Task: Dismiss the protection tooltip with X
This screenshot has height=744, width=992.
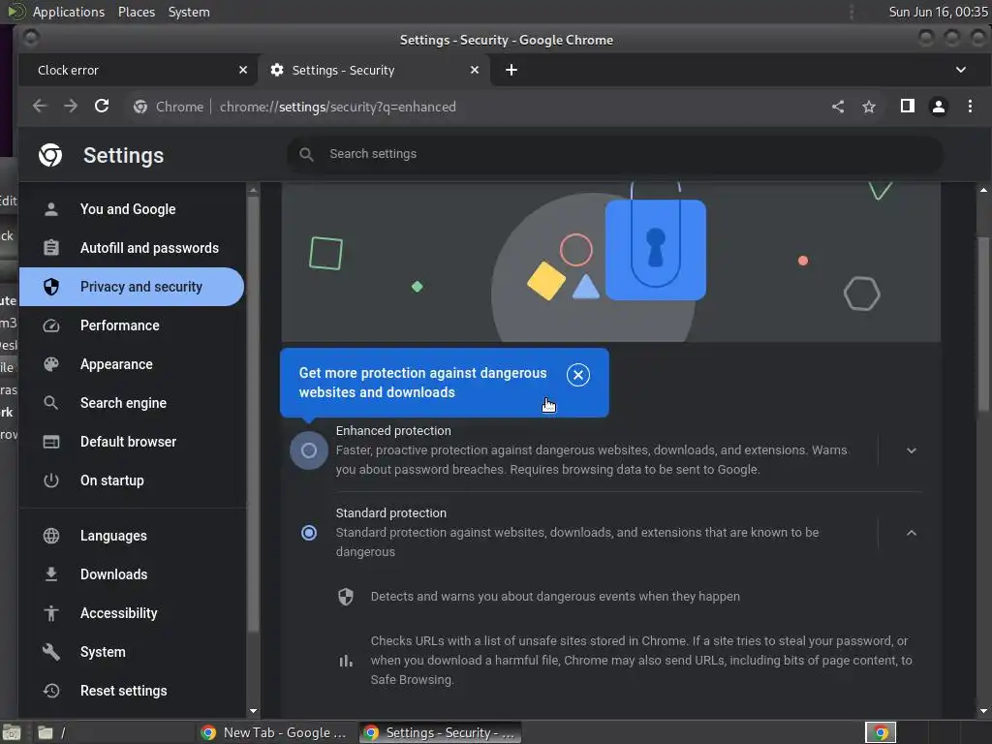Action: (x=577, y=375)
